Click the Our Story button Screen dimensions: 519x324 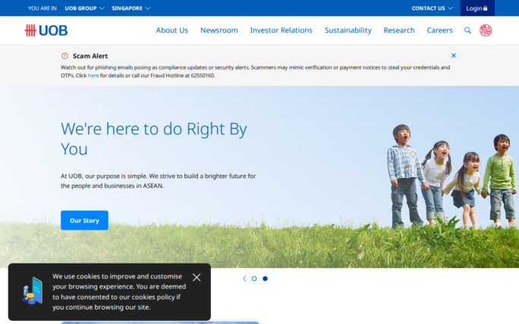(x=84, y=220)
